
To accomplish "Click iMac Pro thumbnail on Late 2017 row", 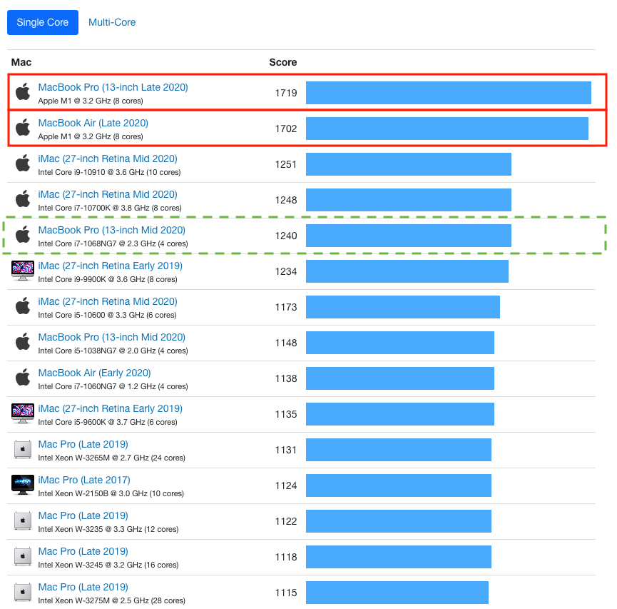I will pos(23,485).
